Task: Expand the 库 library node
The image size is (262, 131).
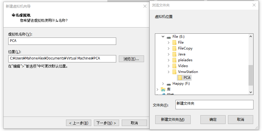Action: click(x=157, y=89)
